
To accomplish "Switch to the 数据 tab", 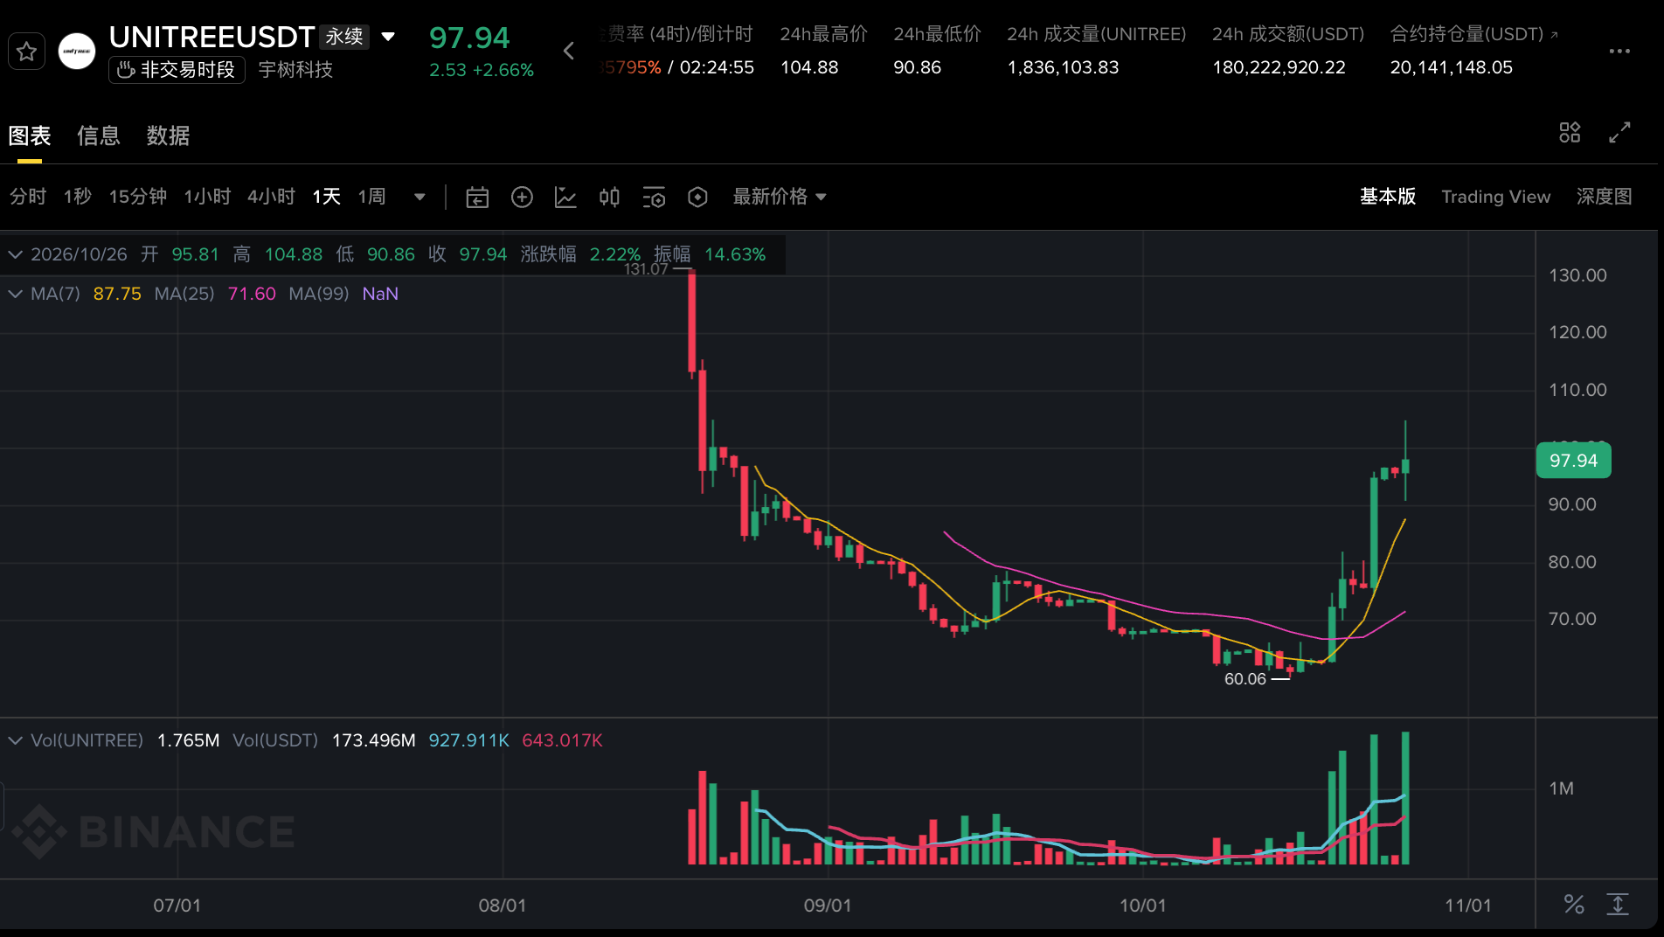I will 168,135.
